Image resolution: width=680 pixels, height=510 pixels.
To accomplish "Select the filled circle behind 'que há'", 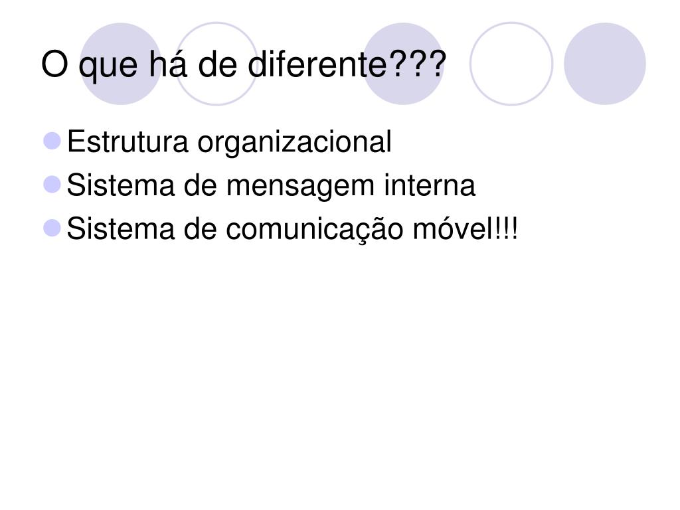I will pyautogui.click(x=121, y=64).
